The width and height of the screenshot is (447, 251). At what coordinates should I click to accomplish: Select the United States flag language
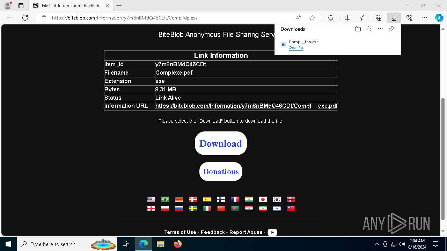(151, 199)
